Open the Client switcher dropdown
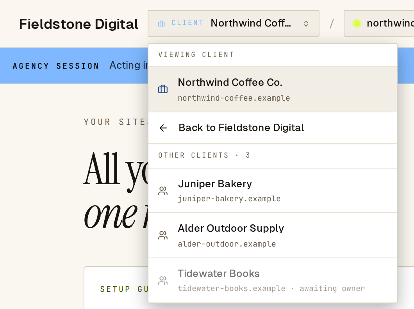The width and height of the screenshot is (414, 309). [234, 23]
